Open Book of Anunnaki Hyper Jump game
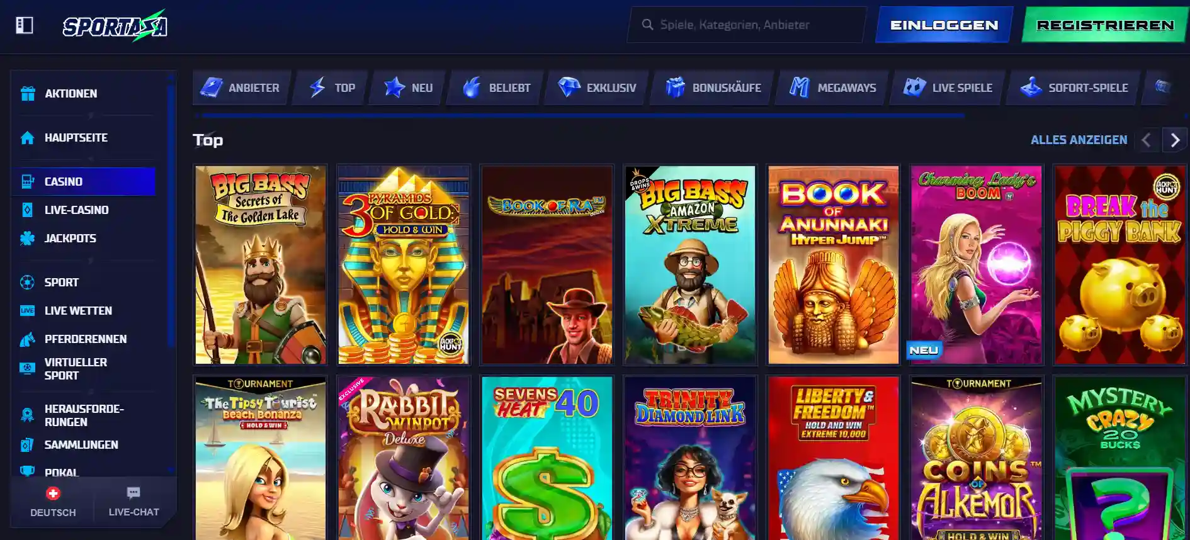This screenshot has height=540, width=1190. tap(834, 265)
